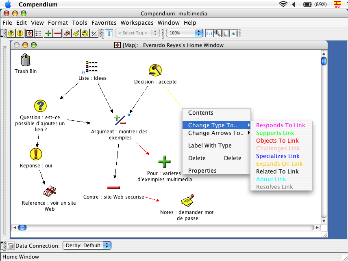The width and height of the screenshot is (348, 261).
Task: Click the Zoom to 1:1 toolbar icon
Action: 209,33
